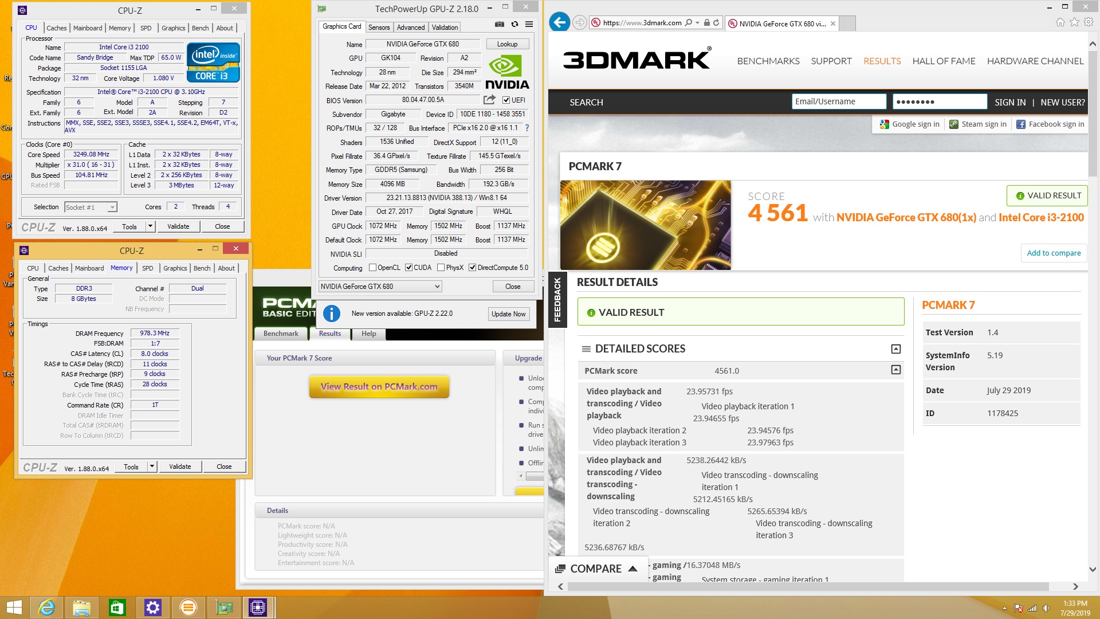Click SIGN IN on 3DMark

[x=1010, y=102]
